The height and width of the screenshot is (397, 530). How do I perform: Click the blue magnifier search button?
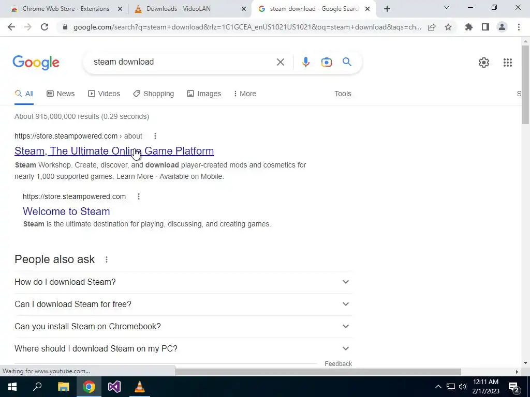[347, 62]
